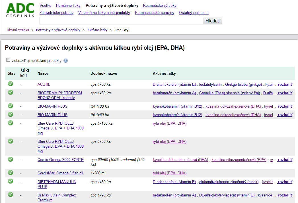298x203 pixels.
Task: Open glukonát/glukonan zinočnatý (zinok) link
Action: click(229, 182)
